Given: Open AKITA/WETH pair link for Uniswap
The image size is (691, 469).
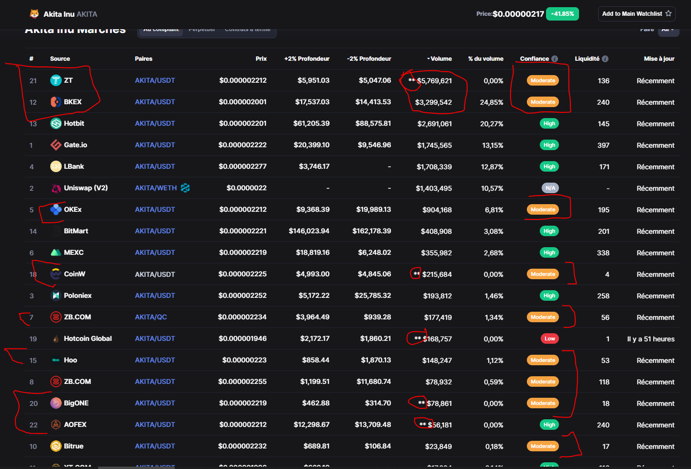Looking at the screenshot, I should click(x=156, y=188).
